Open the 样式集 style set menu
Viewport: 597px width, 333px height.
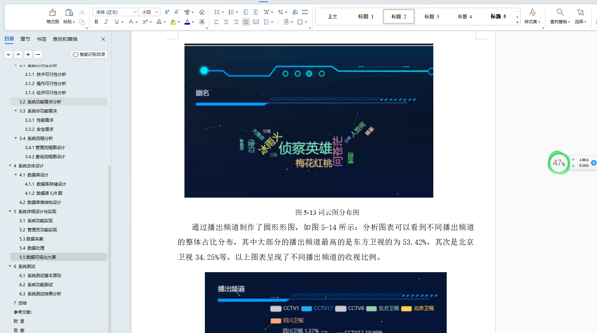coord(532,16)
